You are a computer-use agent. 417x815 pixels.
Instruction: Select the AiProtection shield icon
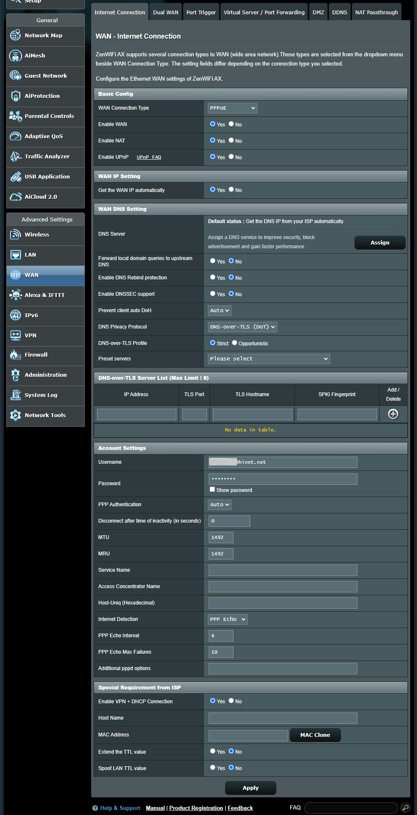[16, 96]
